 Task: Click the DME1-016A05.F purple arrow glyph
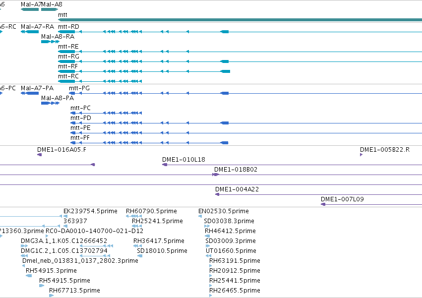click(39, 155)
